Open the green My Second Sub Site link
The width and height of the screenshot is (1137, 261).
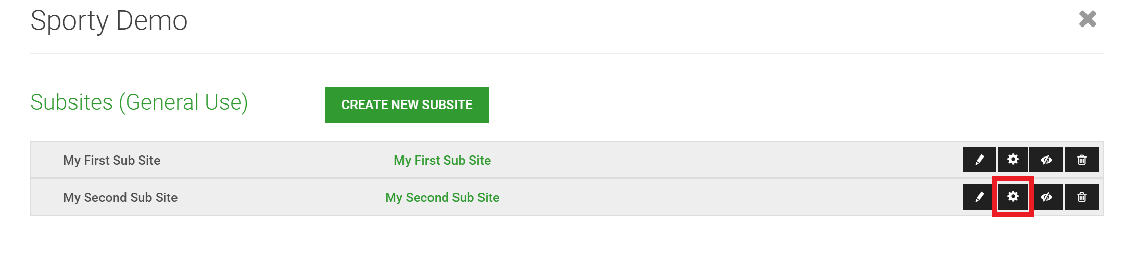442,197
